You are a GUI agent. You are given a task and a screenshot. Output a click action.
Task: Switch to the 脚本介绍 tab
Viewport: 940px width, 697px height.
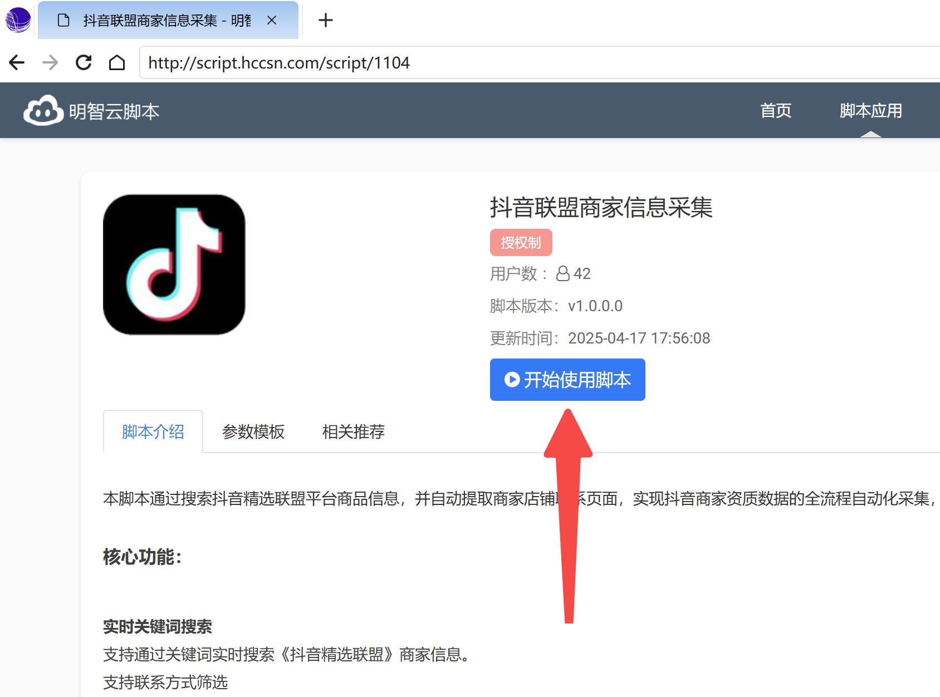point(153,431)
